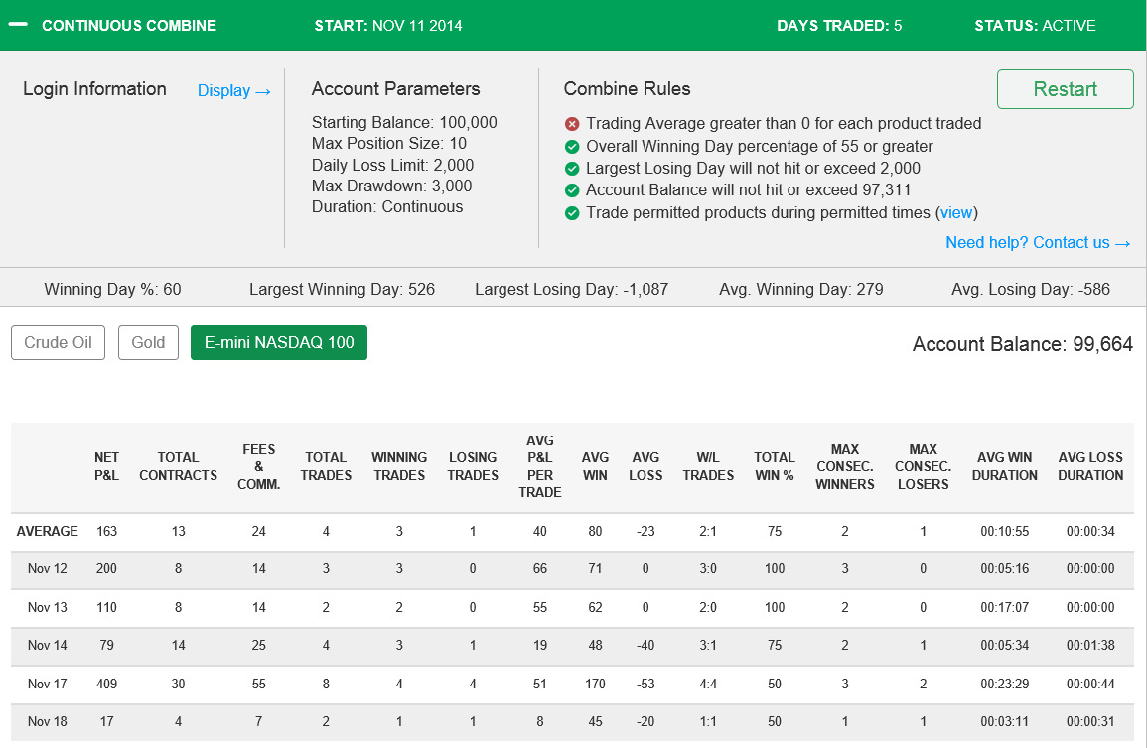Select the Nov 12 row label

pyautogui.click(x=47, y=569)
